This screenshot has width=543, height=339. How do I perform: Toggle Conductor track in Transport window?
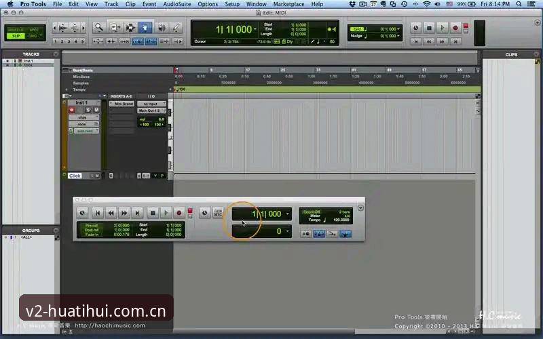(345, 234)
